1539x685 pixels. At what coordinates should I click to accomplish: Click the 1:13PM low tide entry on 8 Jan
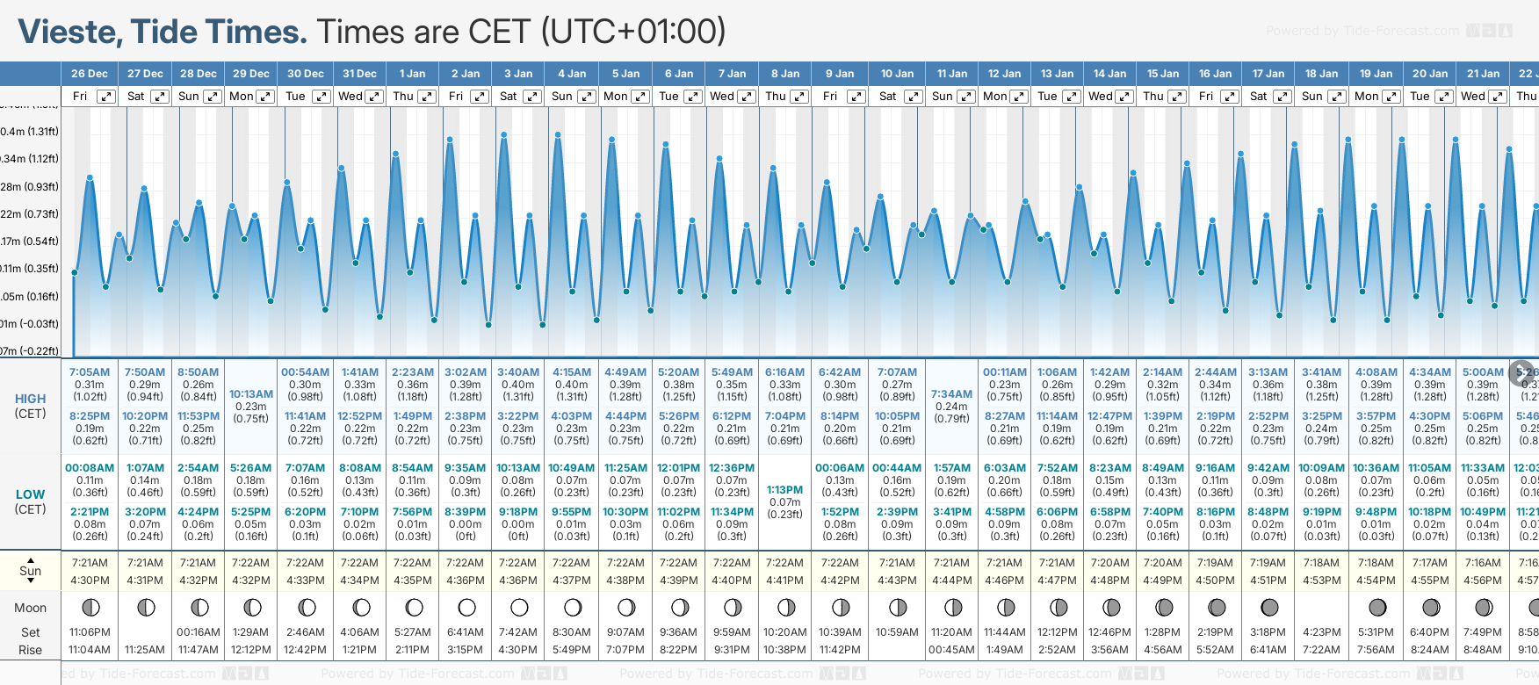pos(784,490)
